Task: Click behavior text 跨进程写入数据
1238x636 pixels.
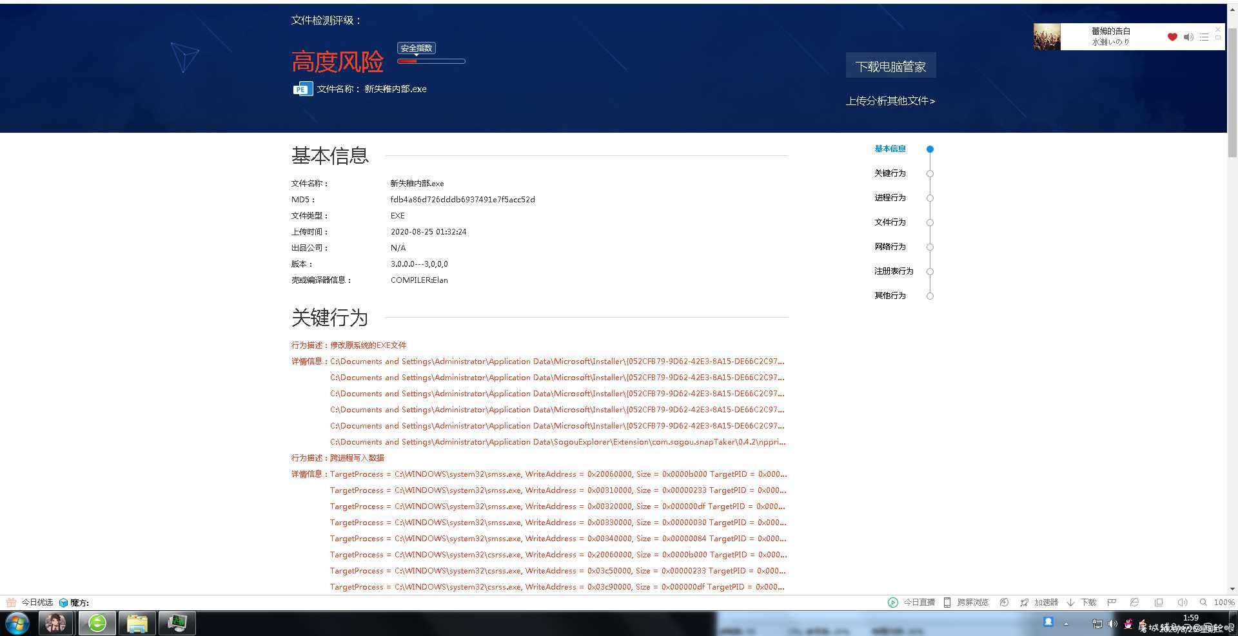Action: tap(357, 458)
